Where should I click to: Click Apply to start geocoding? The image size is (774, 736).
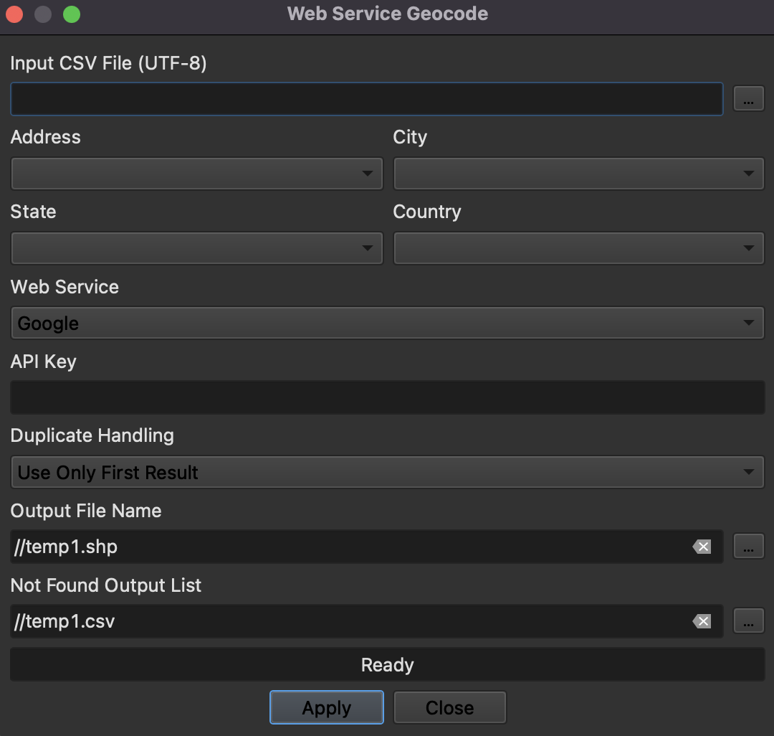click(x=326, y=707)
